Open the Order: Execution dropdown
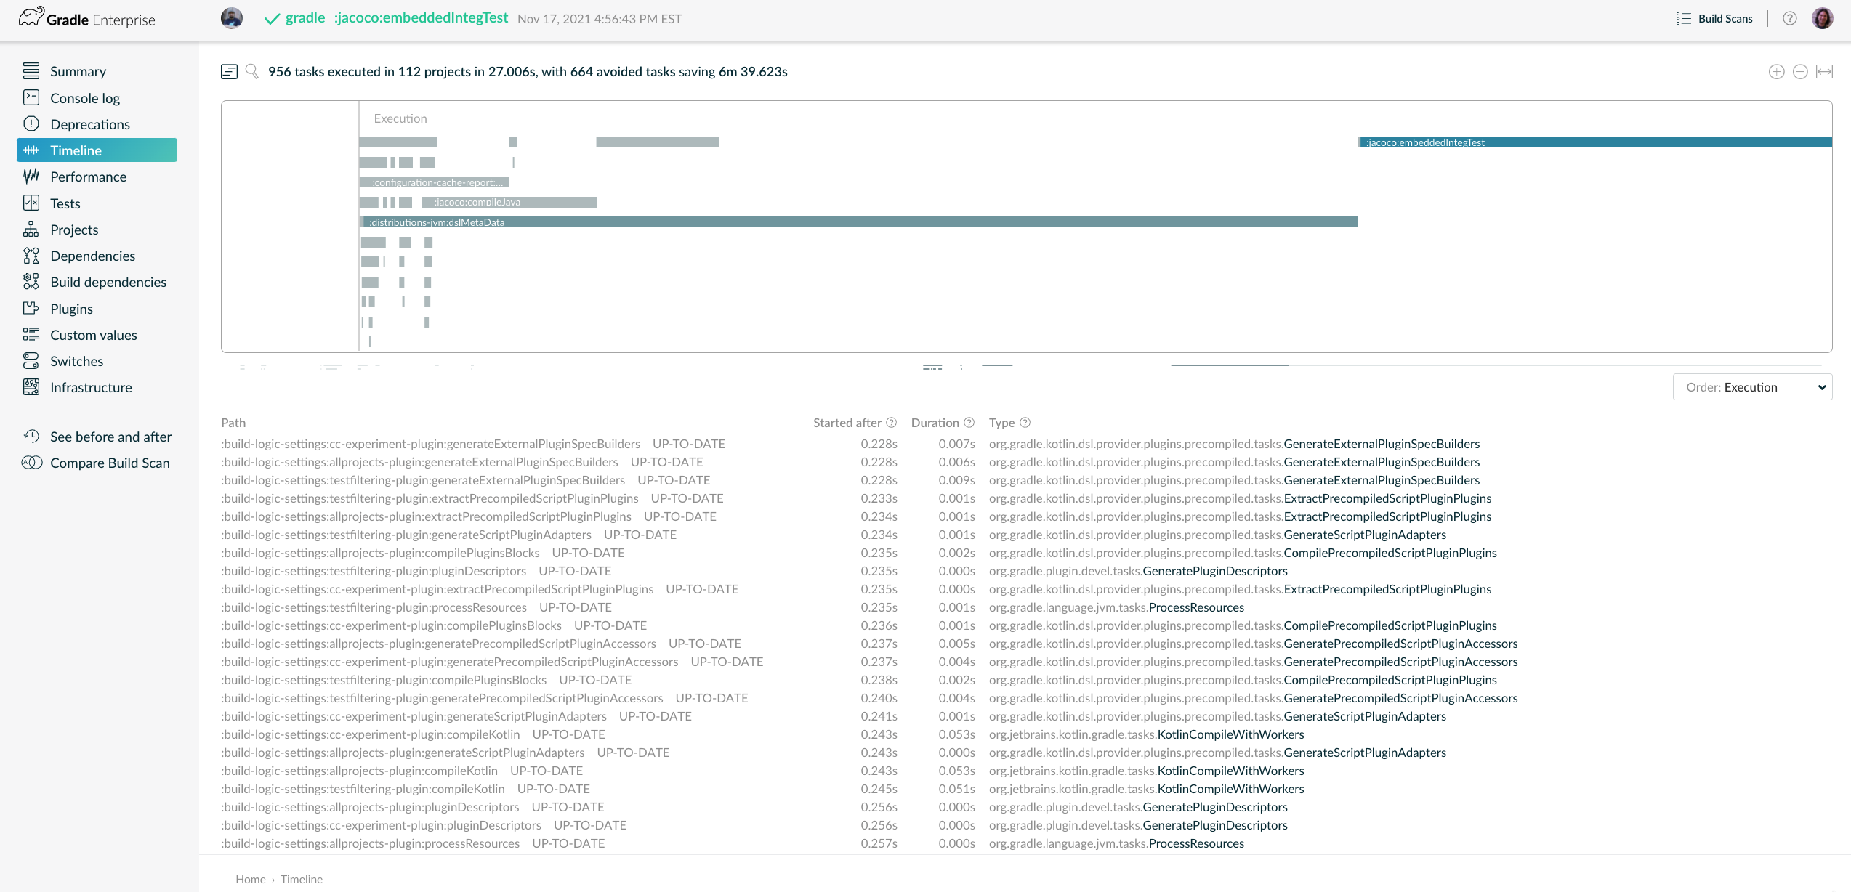 pos(1752,387)
